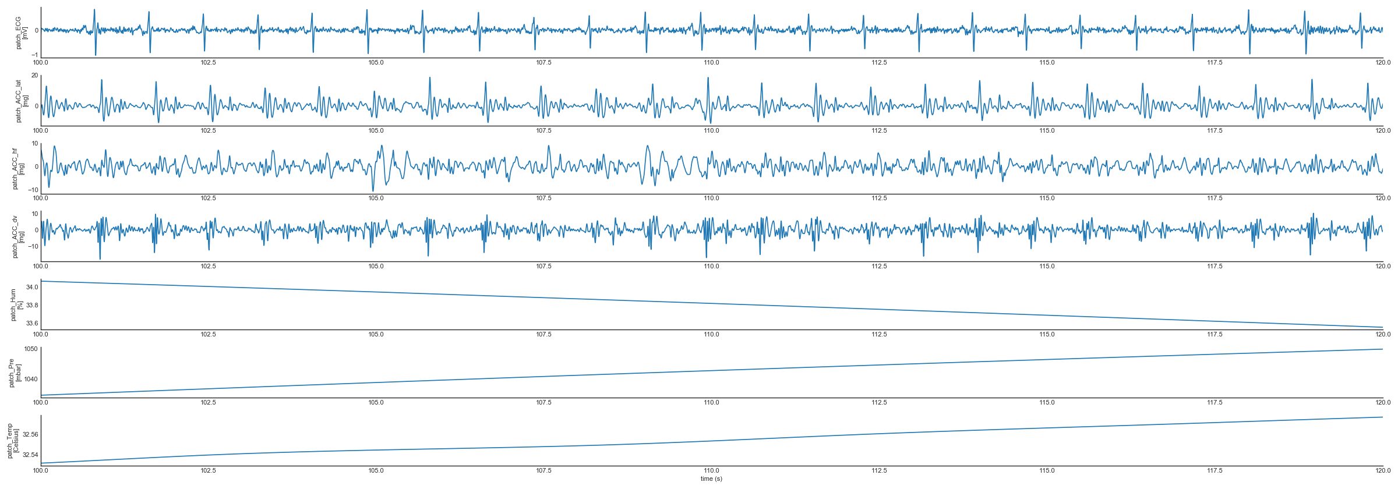Click the 107.5 tick under the pressure plot
The width and height of the screenshot is (1398, 489).
[x=543, y=403]
